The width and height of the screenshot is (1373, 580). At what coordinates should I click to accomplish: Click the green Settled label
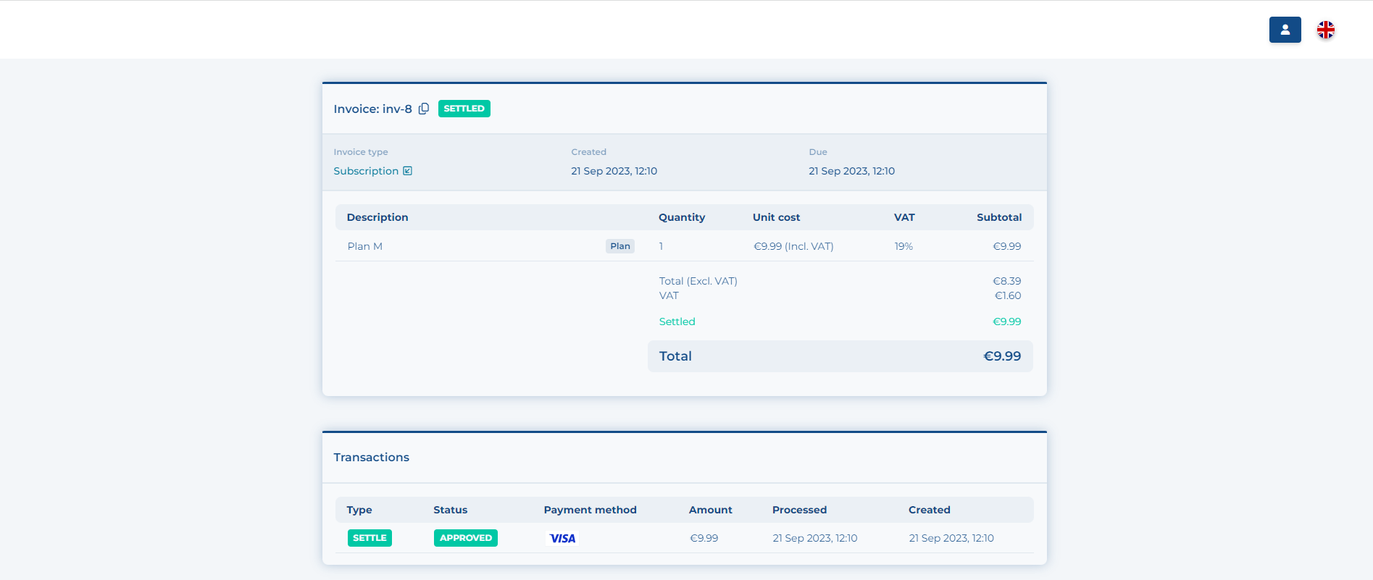coord(677,321)
